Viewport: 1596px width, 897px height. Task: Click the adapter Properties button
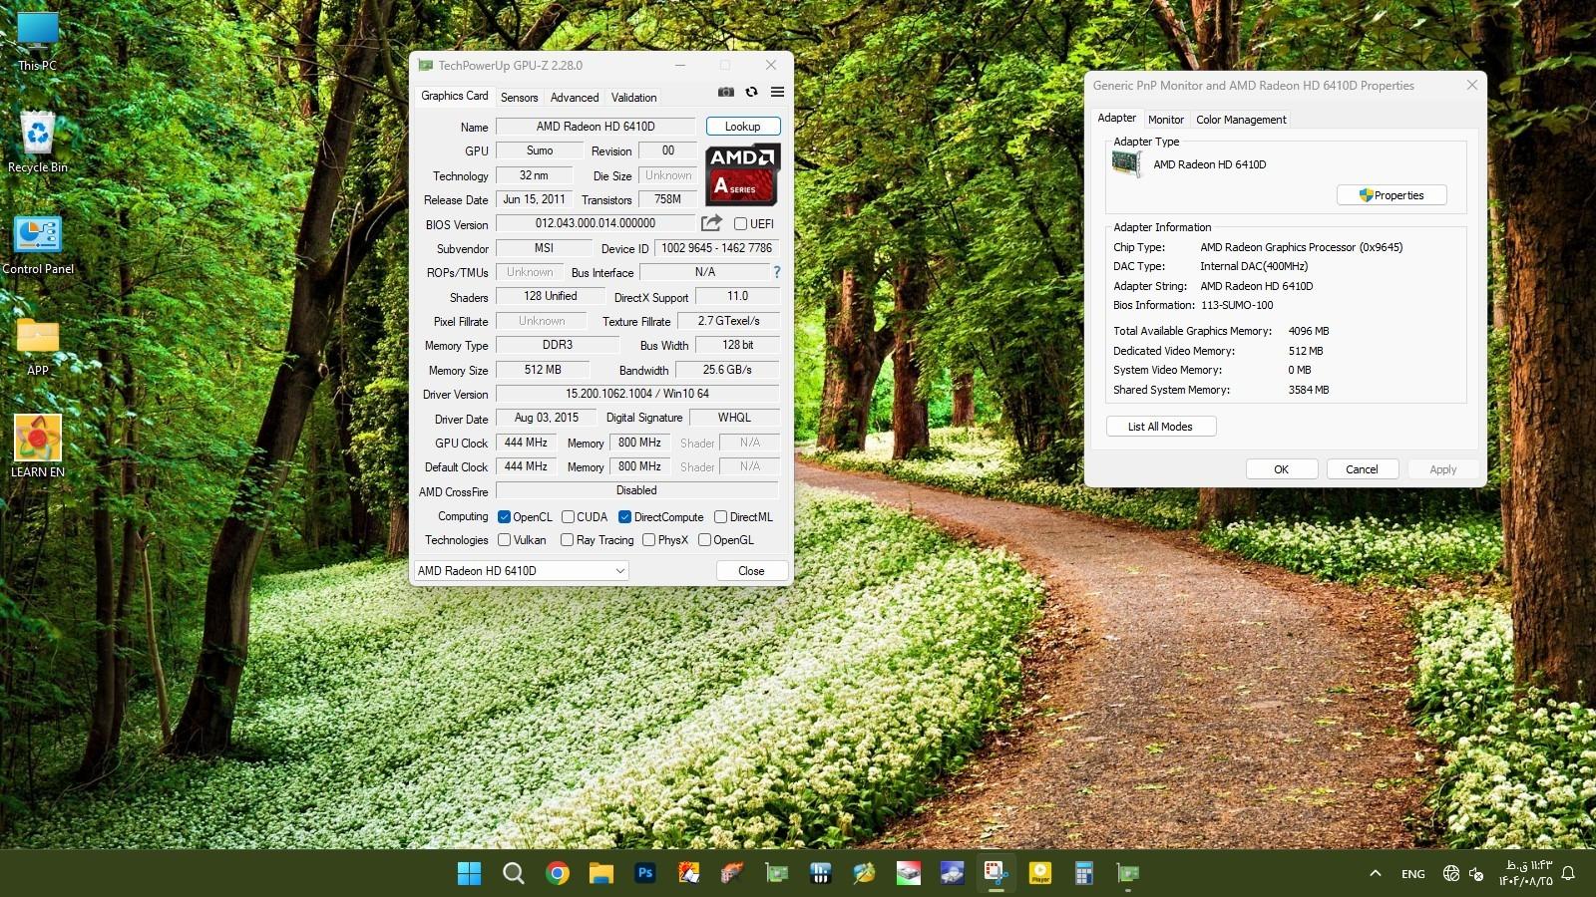click(x=1391, y=195)
